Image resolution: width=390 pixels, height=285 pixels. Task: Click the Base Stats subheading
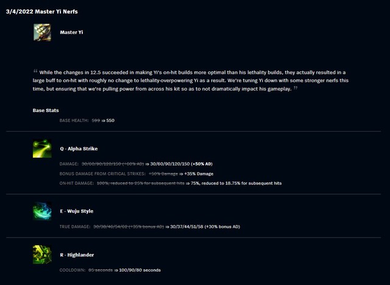click(46, 110)
